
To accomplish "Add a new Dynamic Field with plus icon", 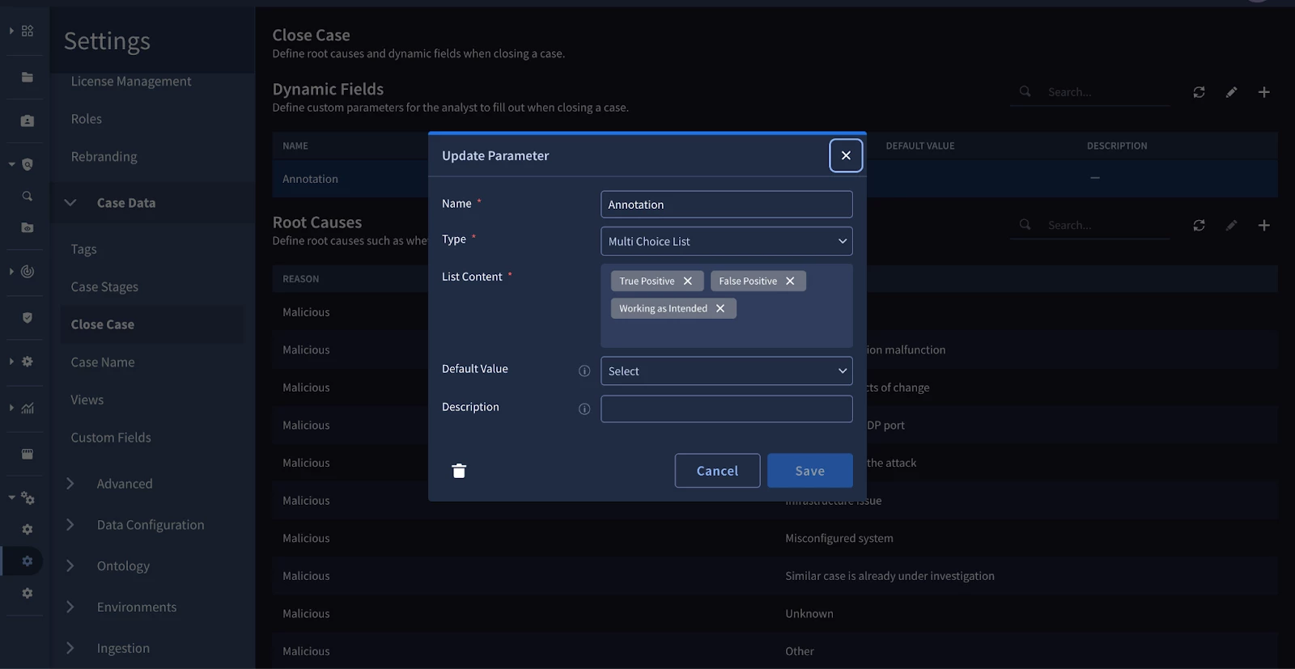I will [x=1263, y=92].
